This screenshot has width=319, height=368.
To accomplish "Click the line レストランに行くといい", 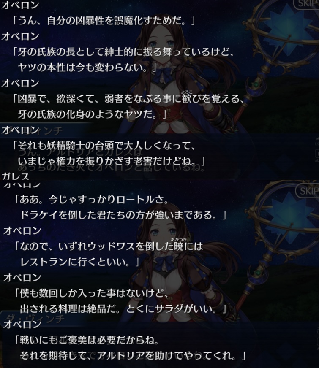I will [80, 262].
